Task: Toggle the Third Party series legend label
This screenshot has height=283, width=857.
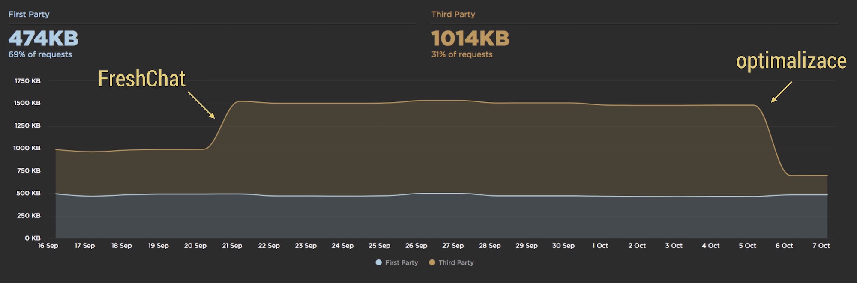Action: (x=456, y=262)
